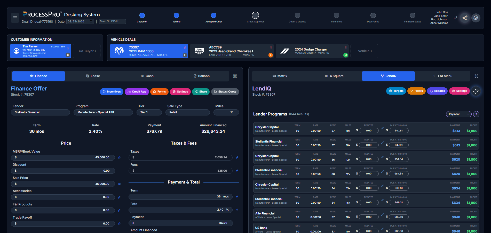The width and height of the screenshot is (491, 233).
Task: Switch to the Cash tab
Action: click(147, 76)
